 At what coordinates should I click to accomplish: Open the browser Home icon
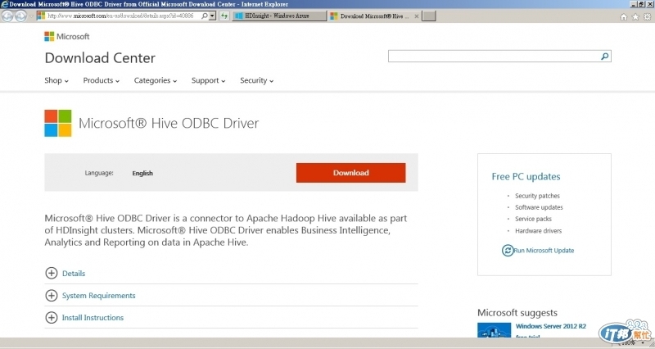pos(624,16)
